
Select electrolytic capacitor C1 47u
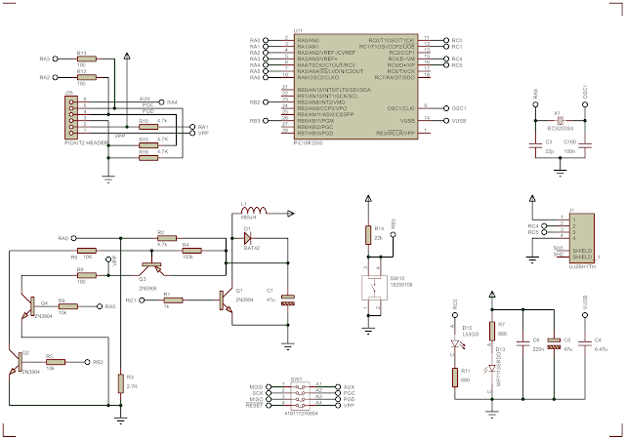click(x=288, y=299)
